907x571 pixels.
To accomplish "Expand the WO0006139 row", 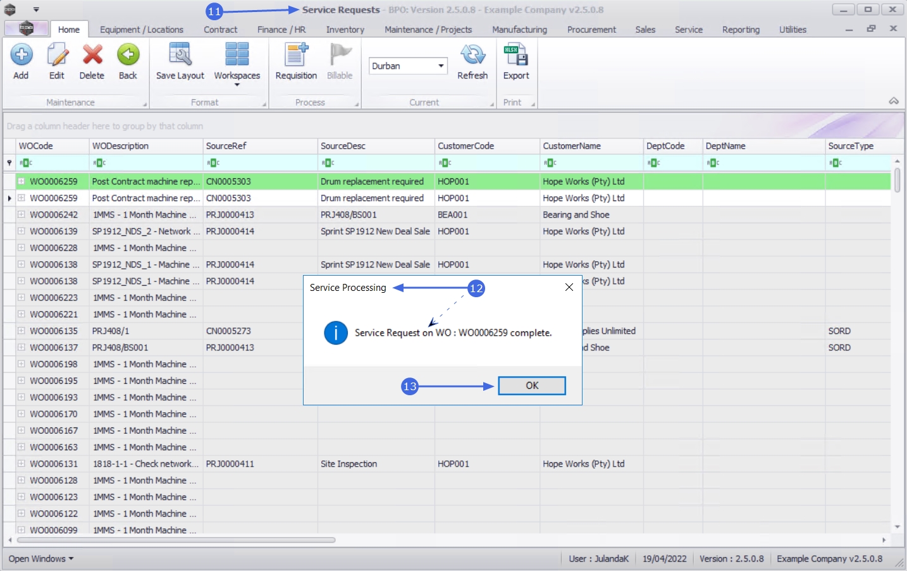I will click(21, 231).
